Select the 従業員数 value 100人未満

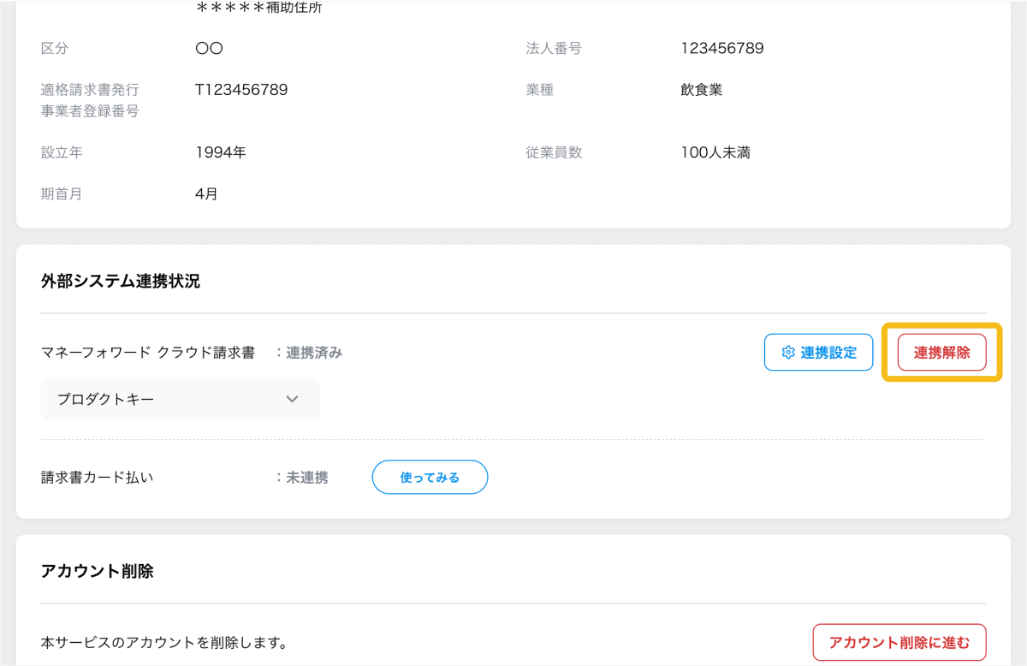(715, 153)
